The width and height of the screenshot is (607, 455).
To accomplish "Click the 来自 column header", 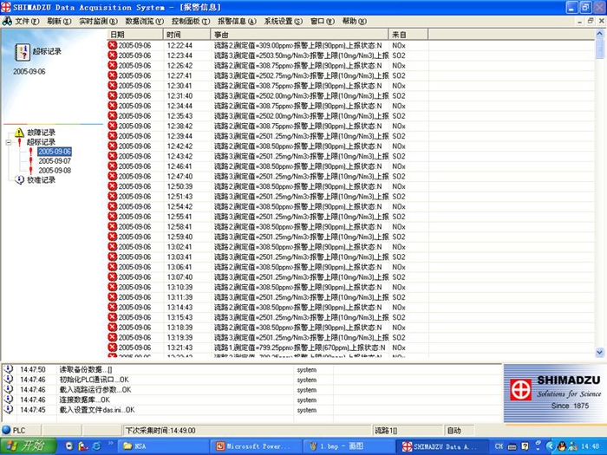I will tap(408, 35).
